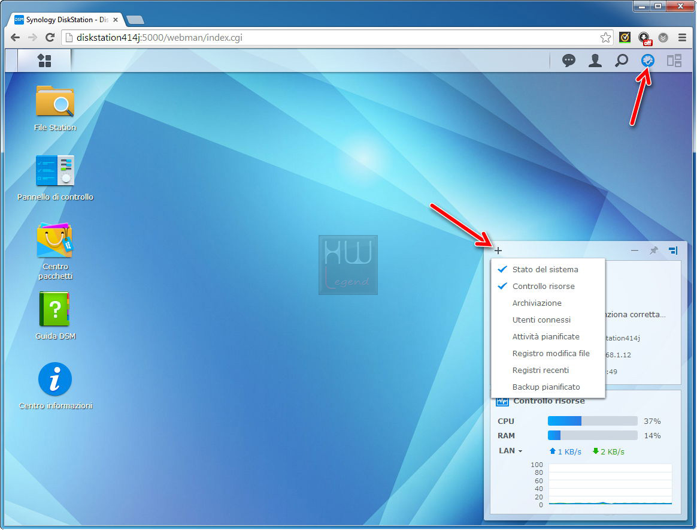Viewport: 697px width, 530px height.
Task: Bookmark this page with the star icon
Action: pos(605,38)
